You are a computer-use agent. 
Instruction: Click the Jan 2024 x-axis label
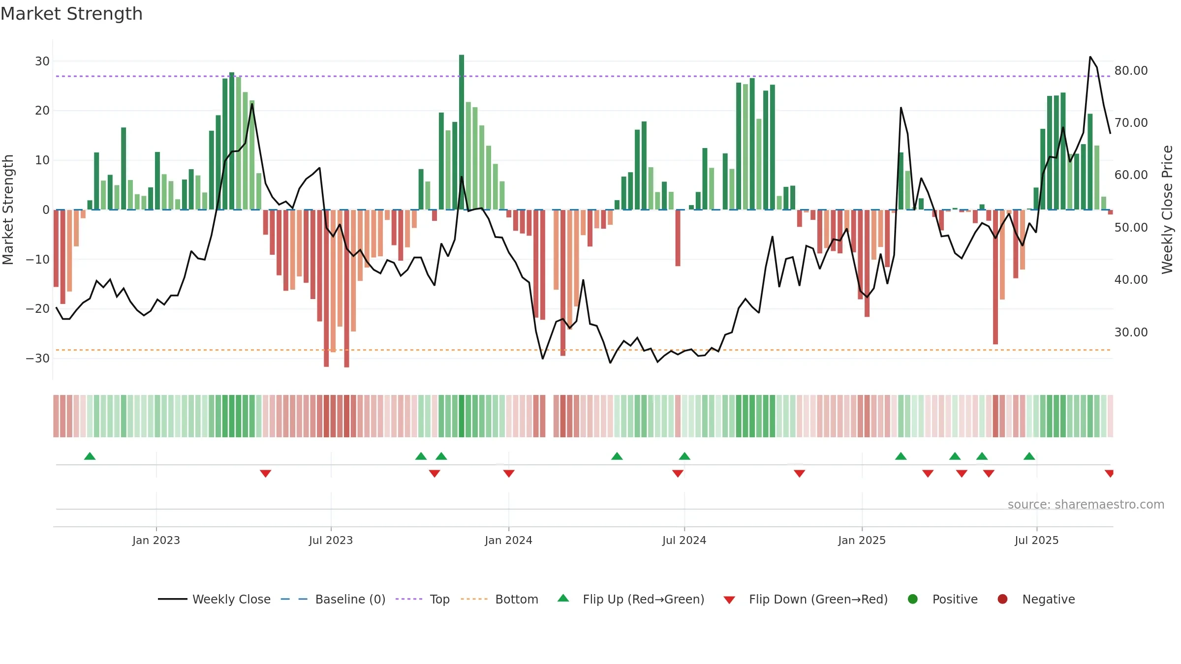coord(508,540)
